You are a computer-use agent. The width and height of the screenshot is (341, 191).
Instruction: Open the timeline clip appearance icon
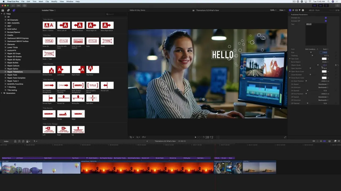[330, 141]
